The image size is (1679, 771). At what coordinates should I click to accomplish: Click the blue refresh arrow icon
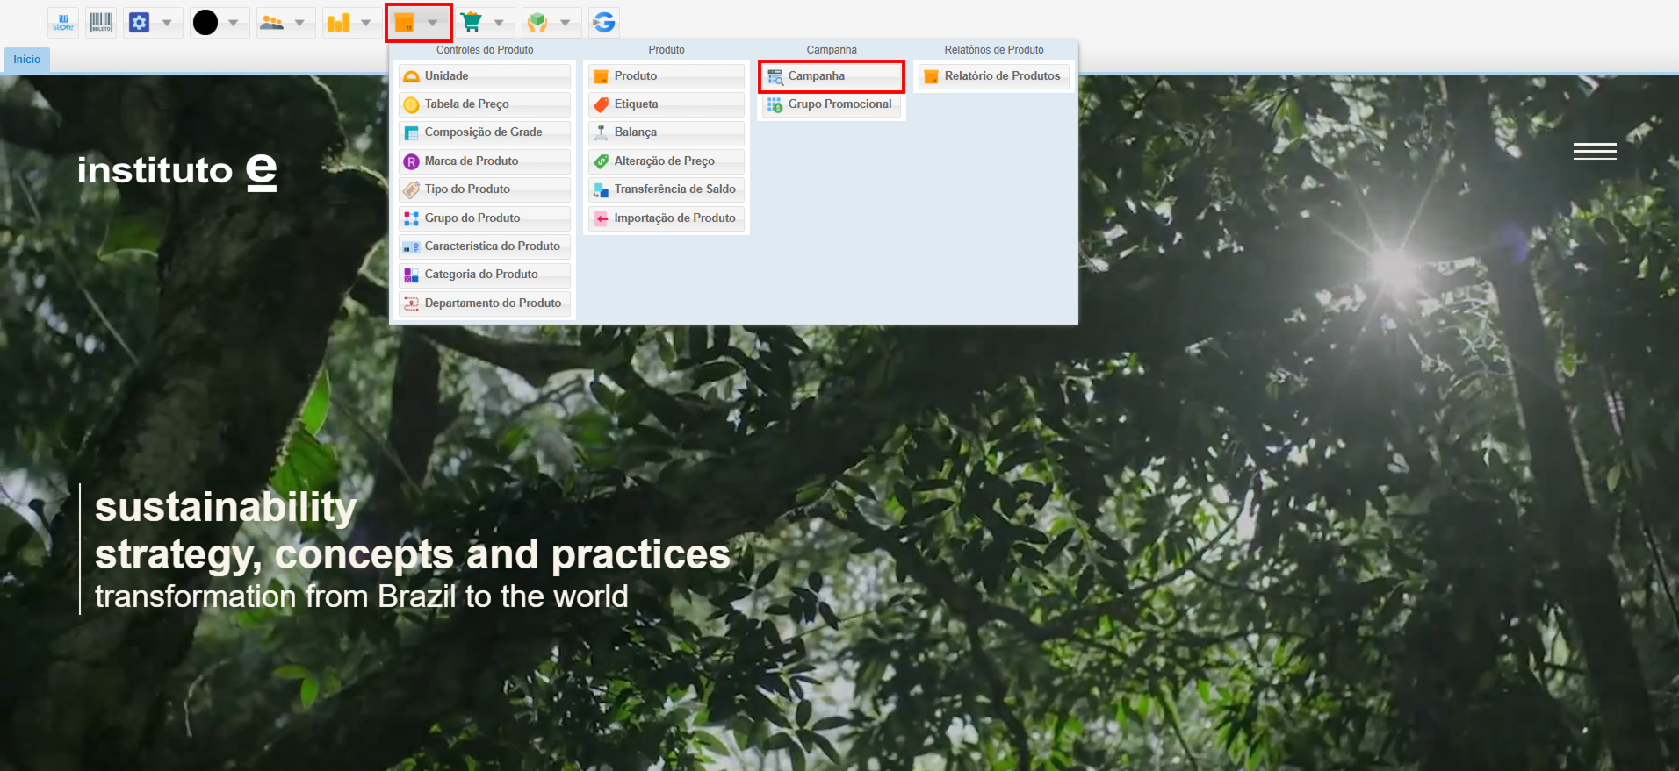(604, 23)
